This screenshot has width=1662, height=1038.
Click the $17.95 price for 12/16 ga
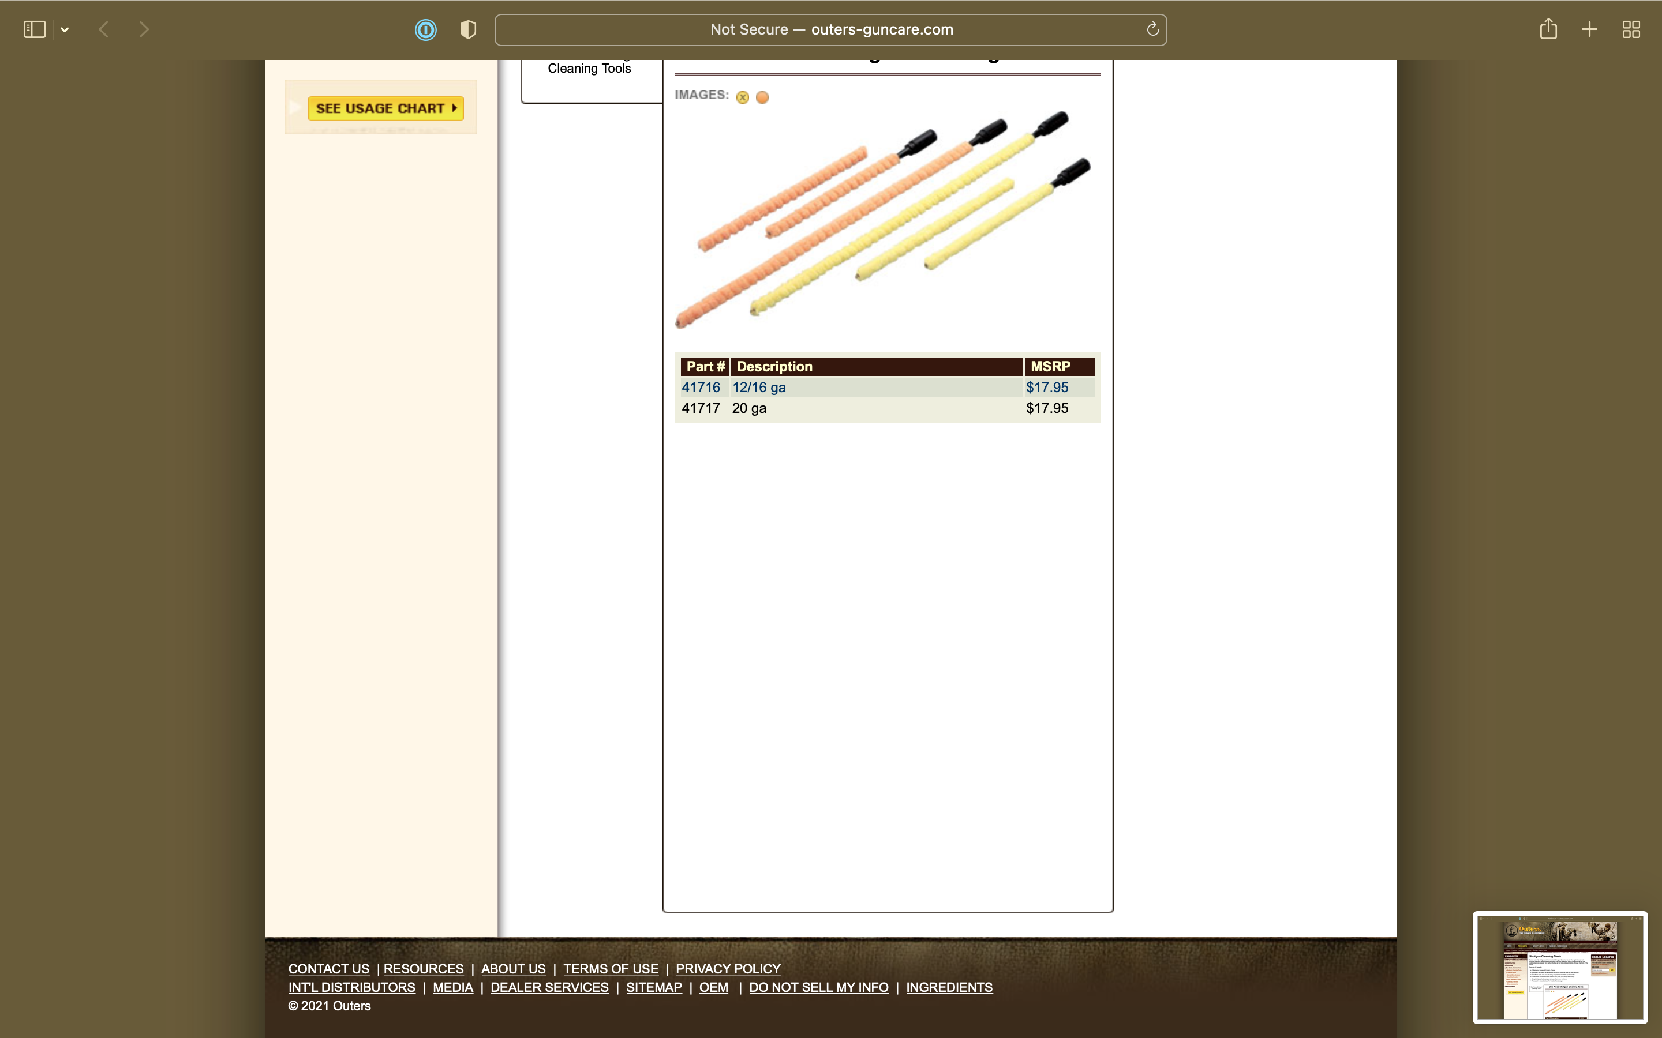pyautogui.click(x=1047, y=387)
